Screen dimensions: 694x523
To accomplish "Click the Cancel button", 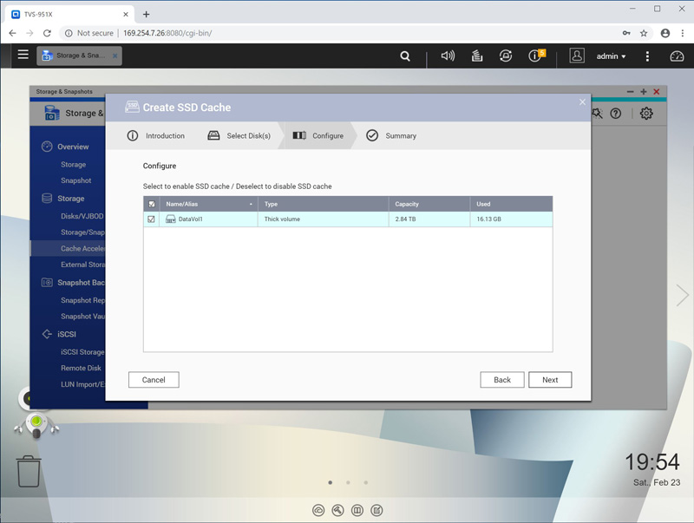I will pos(154,380).
